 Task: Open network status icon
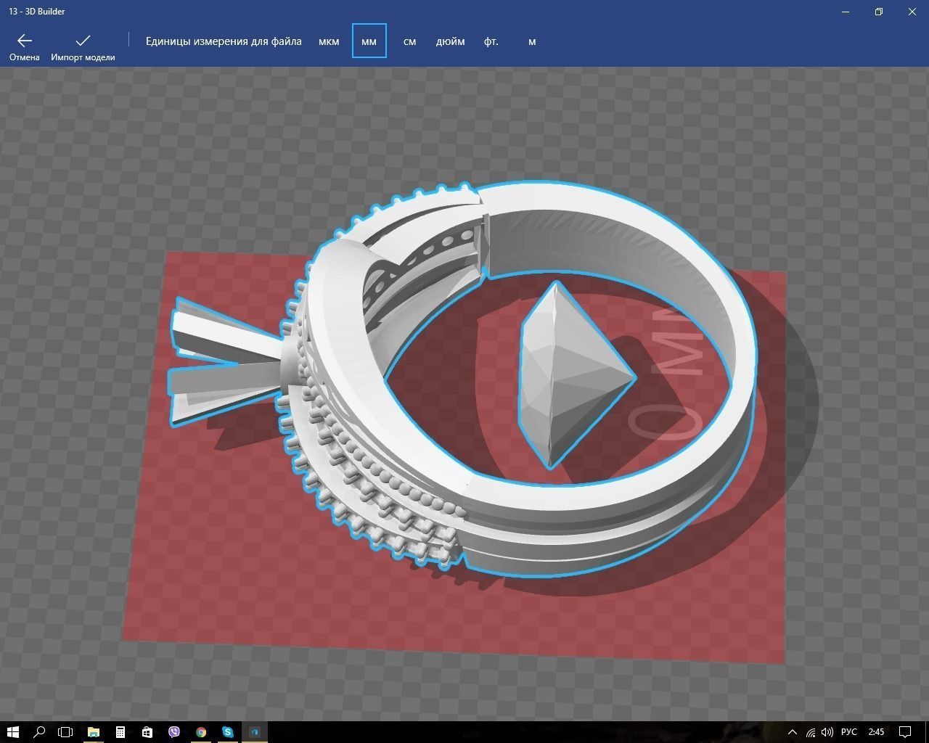coord(811,732)
